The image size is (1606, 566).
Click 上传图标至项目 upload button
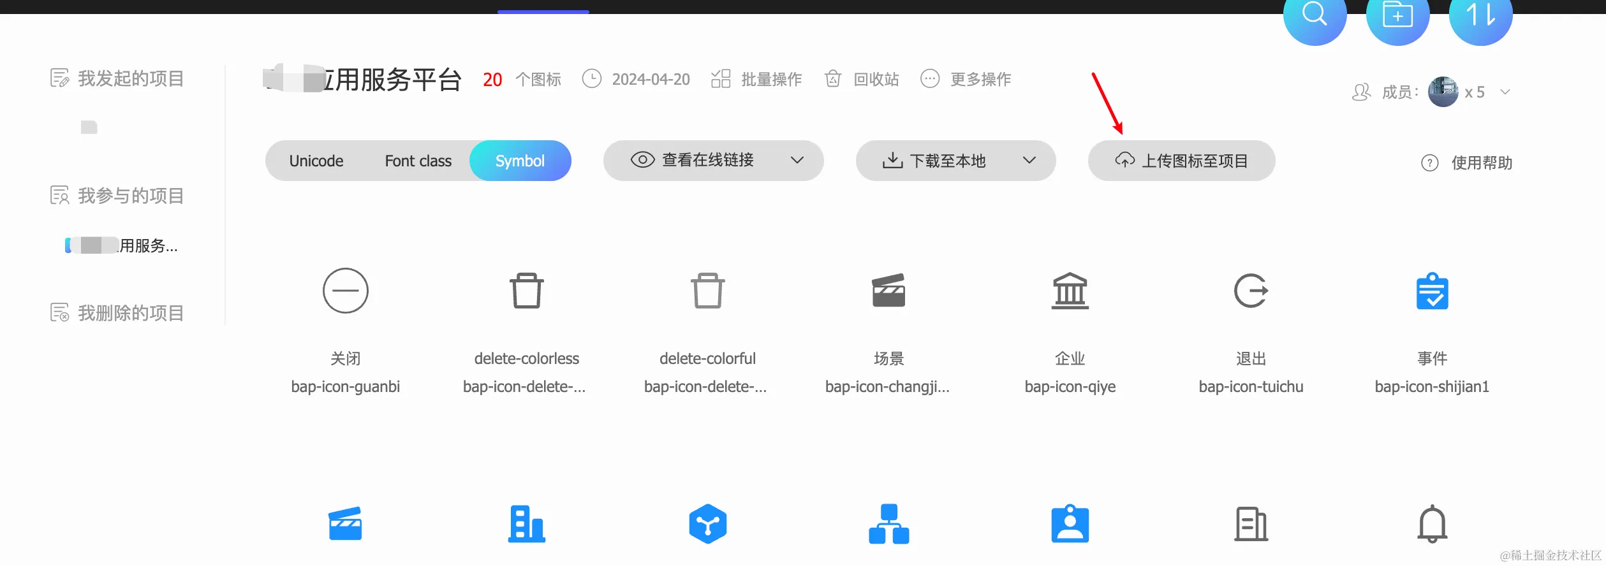coord(1181,161)
